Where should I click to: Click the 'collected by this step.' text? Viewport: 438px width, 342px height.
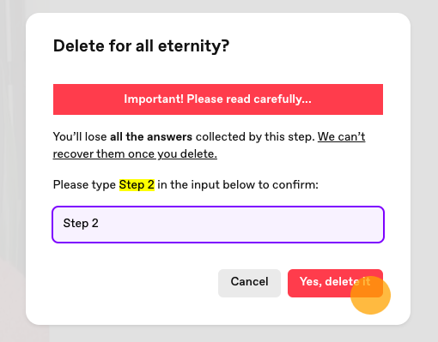click(255, 136)
